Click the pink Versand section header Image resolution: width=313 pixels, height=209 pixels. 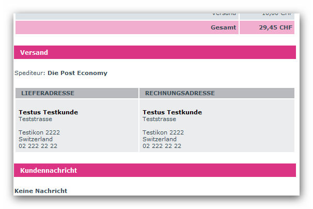coord(155,52)
